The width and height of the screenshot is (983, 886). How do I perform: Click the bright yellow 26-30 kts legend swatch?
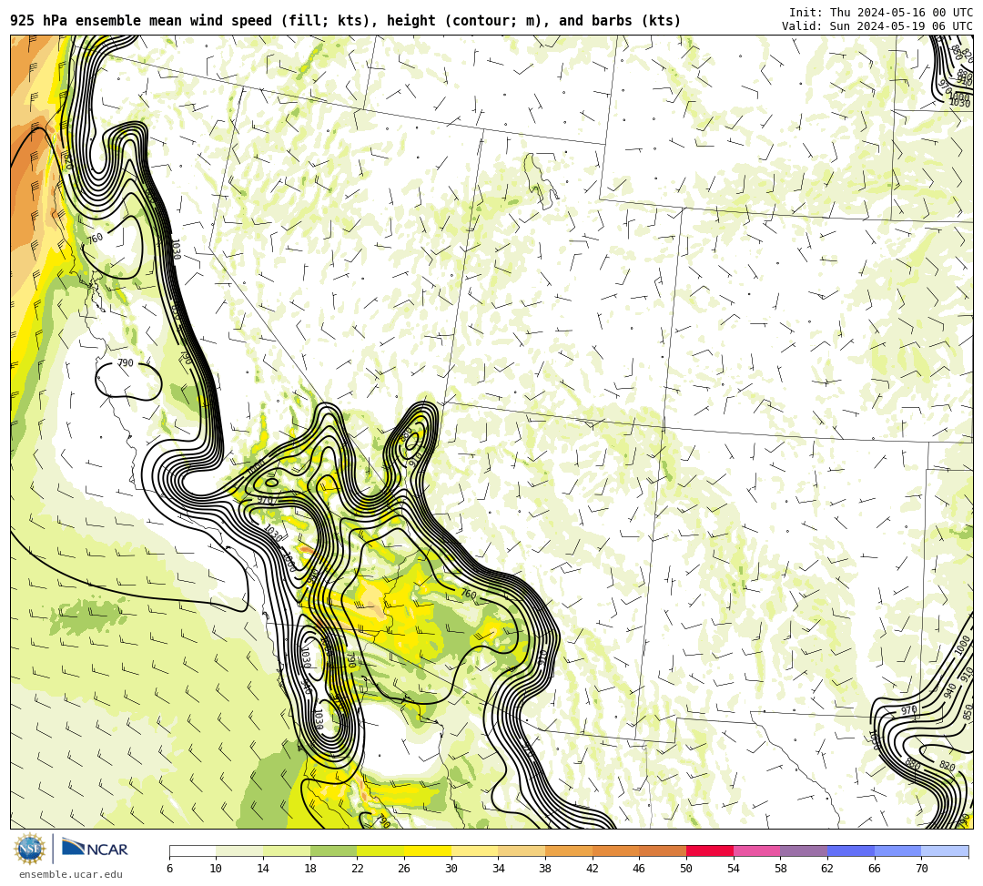tap(428, 850)
